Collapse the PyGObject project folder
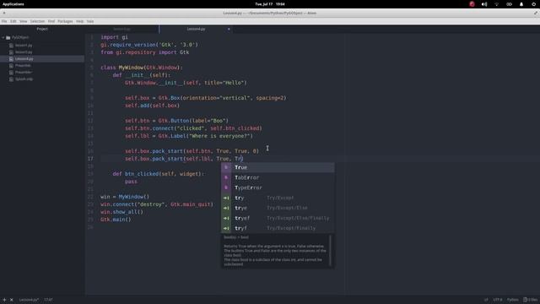Screen dimensions: 540x304 click(x=3, y=37)
